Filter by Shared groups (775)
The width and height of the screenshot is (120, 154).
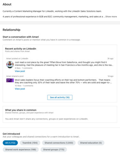54,150
